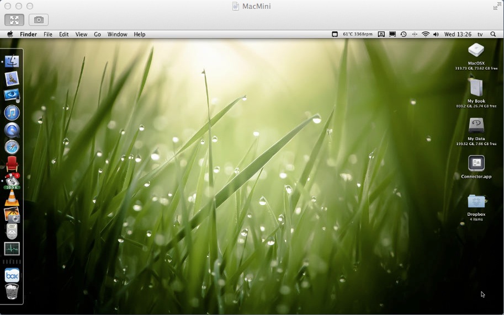Viewport: 504px width, 315px height.
Task: Capture screenshot with the camera toolbar button
Action: click(39, 20)
